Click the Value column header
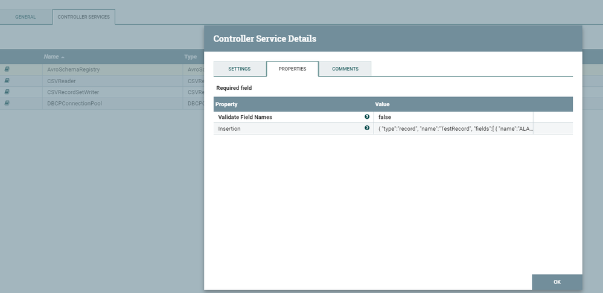The image size is (603, 293). point(382,104)
